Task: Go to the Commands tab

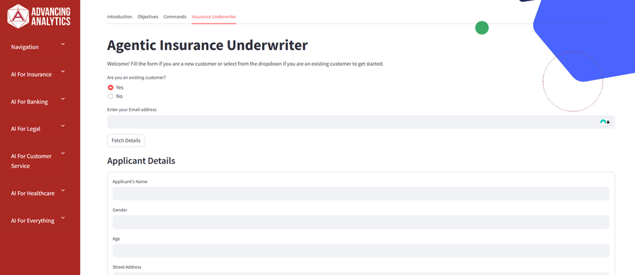Action: click(175, 17)
